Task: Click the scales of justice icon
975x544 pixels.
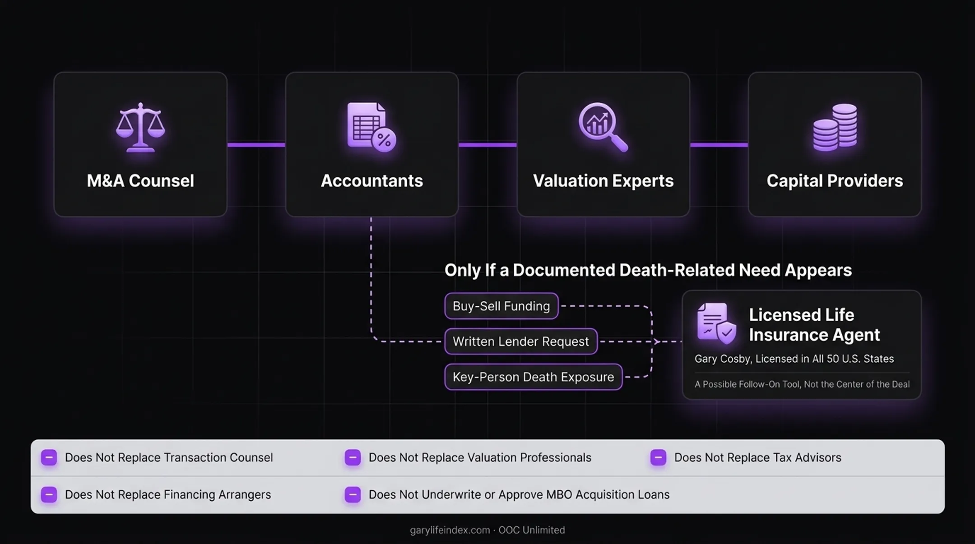Action: pyautogui.click(x=140, y=127)
